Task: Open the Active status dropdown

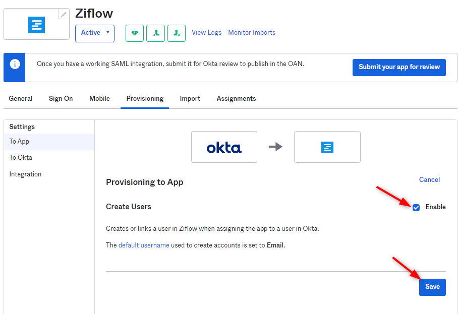Action: pos(95,33)
